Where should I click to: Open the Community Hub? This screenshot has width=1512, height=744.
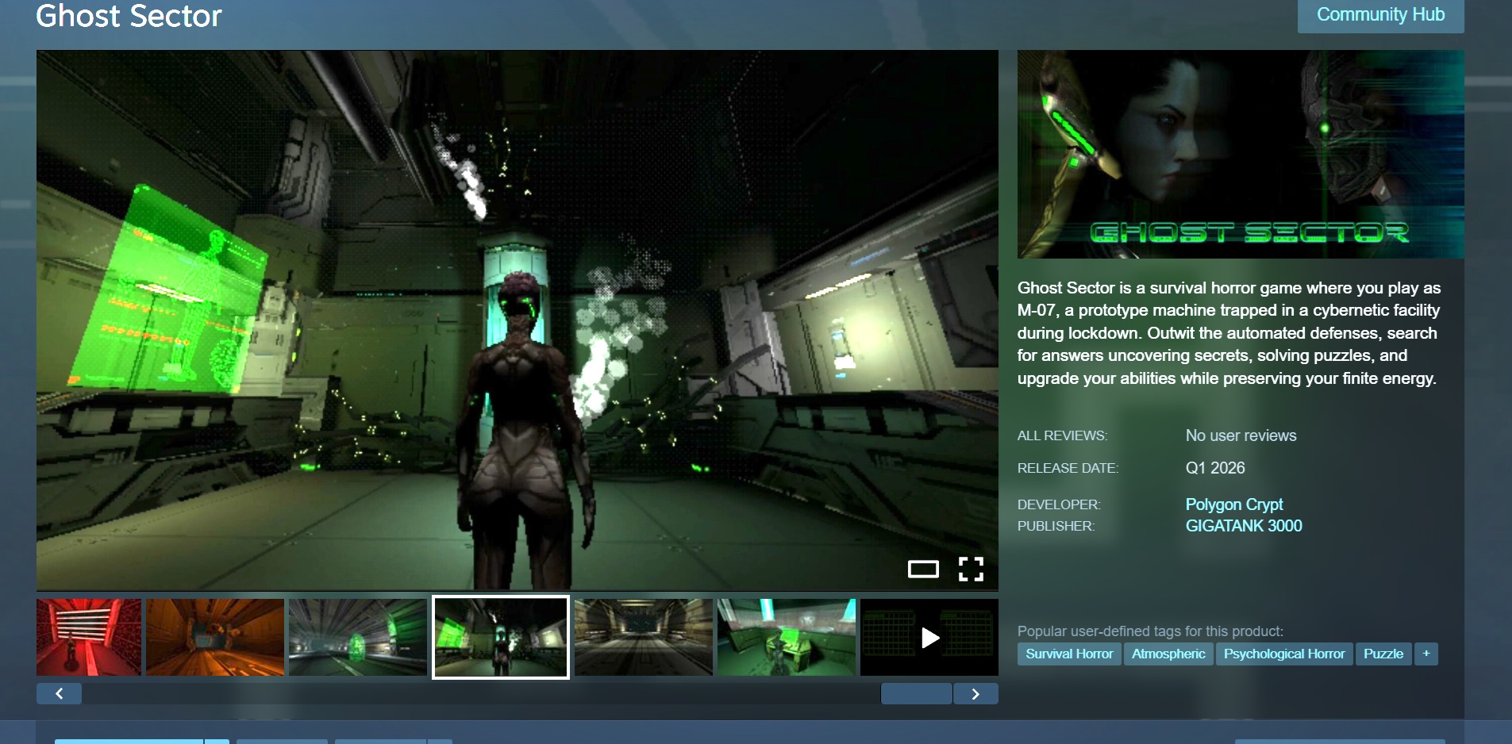(1381, 15)
